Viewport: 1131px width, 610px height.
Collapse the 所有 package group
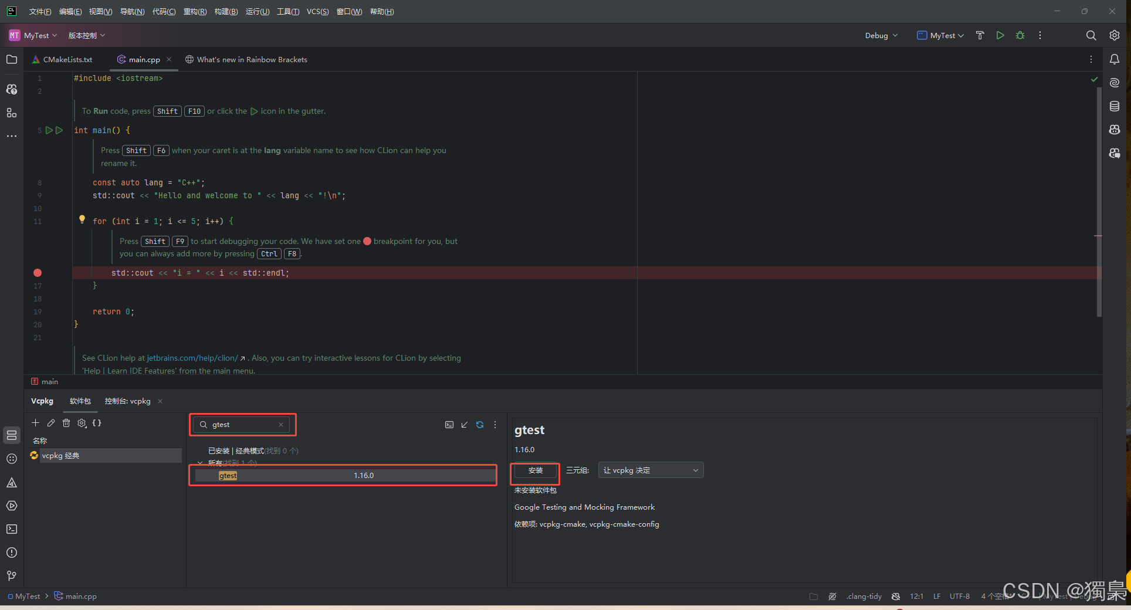click(200, 463)
